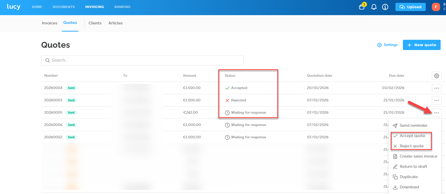This screenshot has height=194, width=446.
Task: Open the gift box notifications icon
Action: [362, 7]
